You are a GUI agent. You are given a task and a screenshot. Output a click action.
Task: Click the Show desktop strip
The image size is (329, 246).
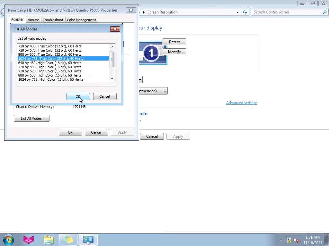point(327,240)
